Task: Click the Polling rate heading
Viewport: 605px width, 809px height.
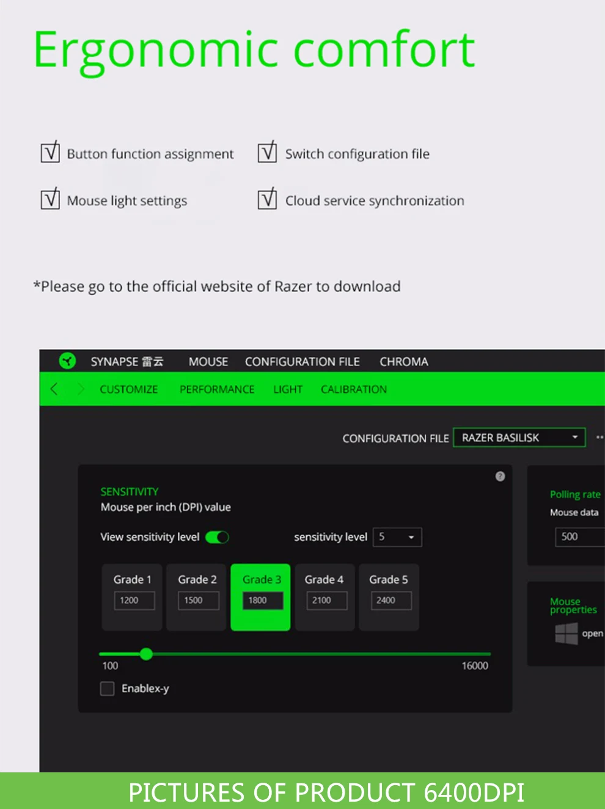Action: (575, 494)
